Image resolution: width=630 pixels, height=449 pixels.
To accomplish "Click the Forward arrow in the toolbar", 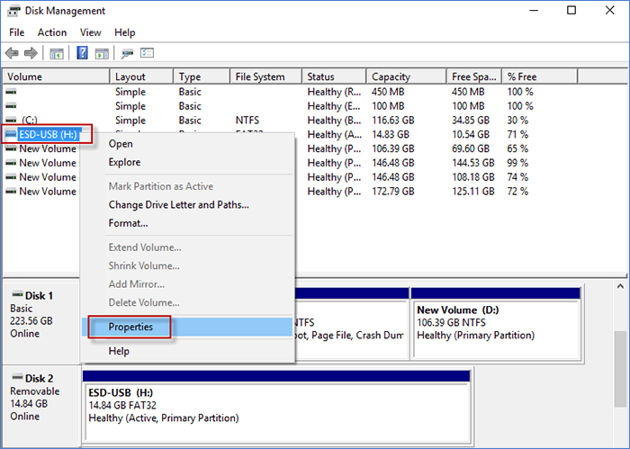I will pyautogui.click(x=30, y=53).
